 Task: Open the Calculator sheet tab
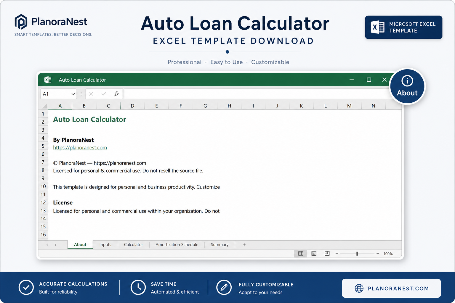point(133,245)
